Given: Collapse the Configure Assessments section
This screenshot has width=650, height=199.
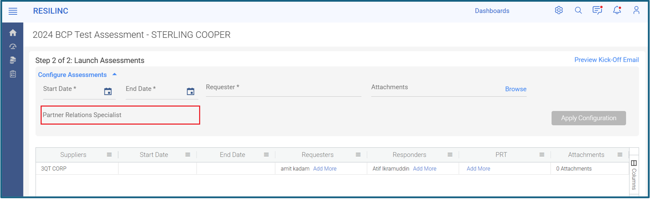Looking at the screenshot, I should click(77, 75).
